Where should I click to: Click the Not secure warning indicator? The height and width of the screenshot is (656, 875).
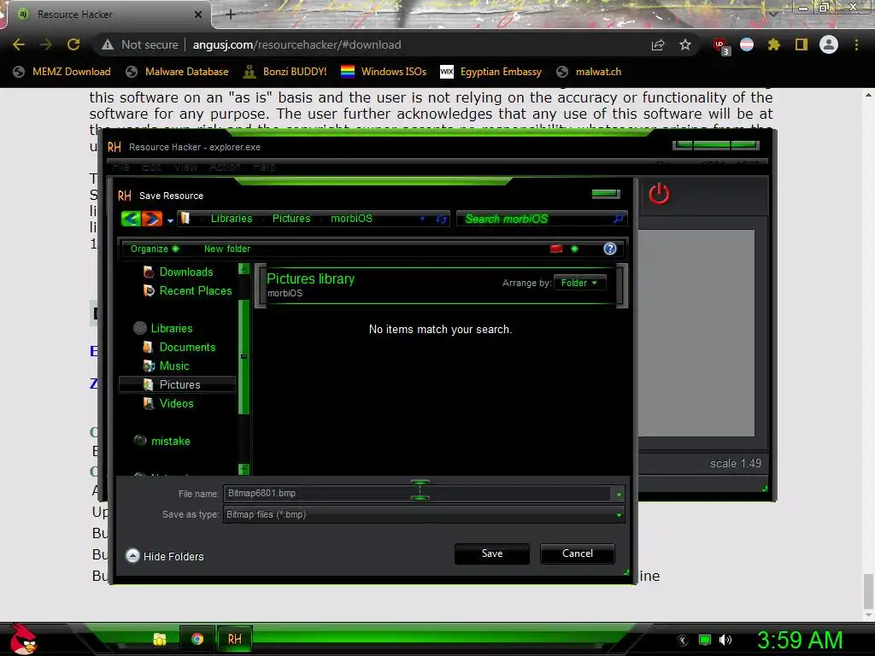point(139,44)
